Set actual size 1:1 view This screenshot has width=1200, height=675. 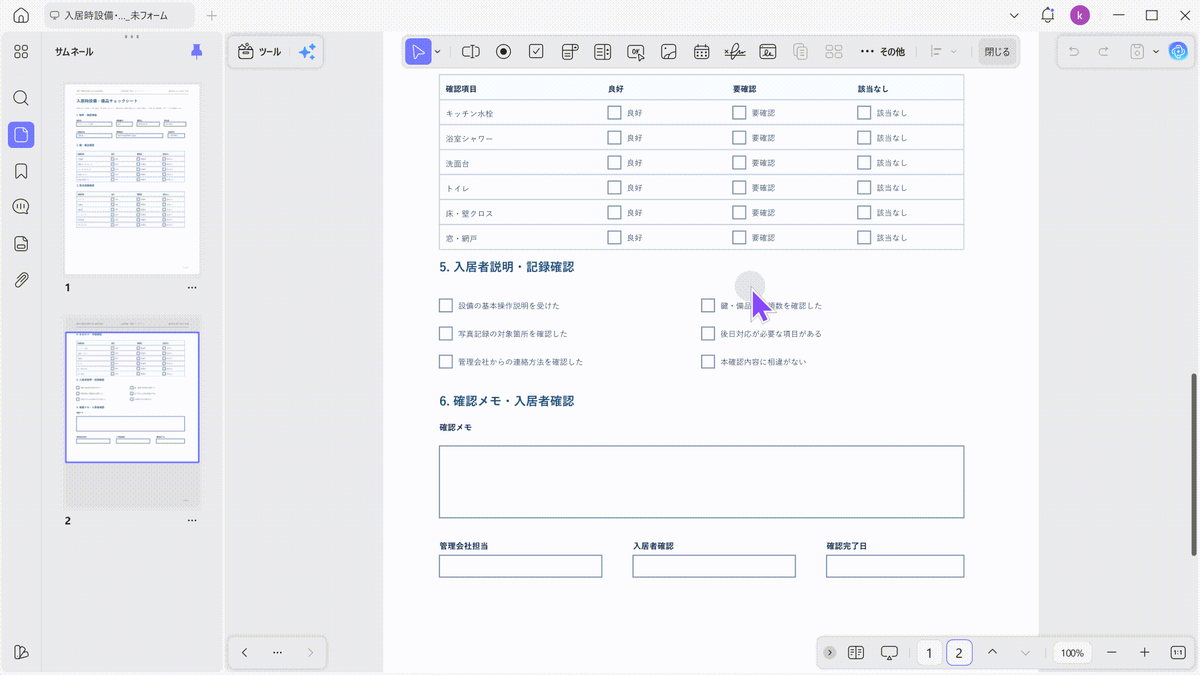(x=1178, y=653)
